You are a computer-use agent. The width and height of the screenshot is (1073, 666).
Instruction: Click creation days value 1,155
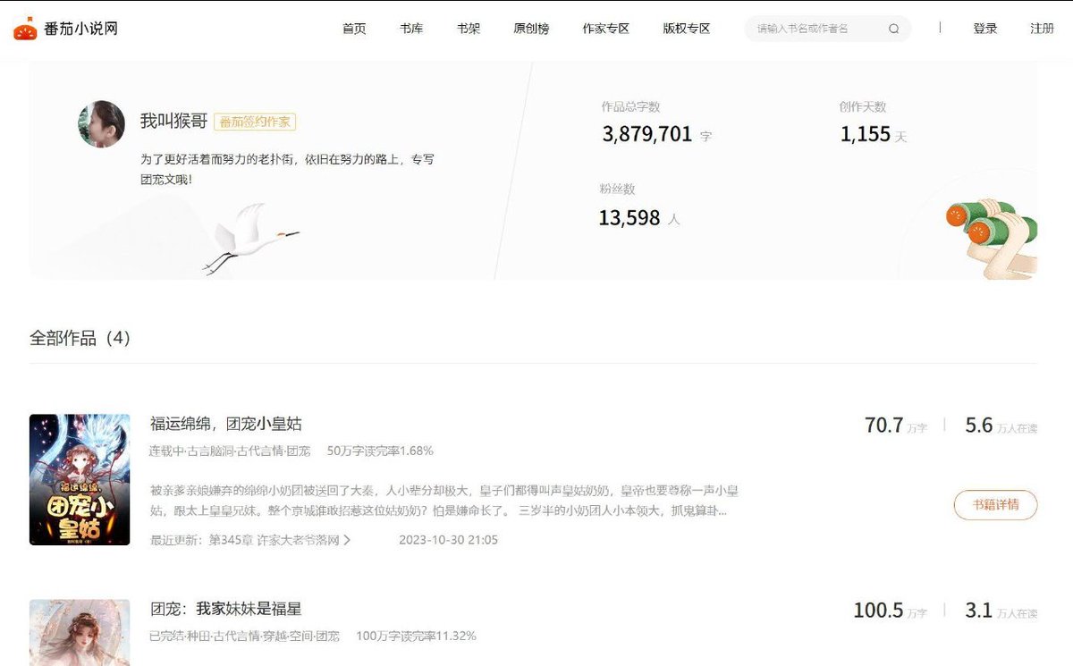(866, 134)
